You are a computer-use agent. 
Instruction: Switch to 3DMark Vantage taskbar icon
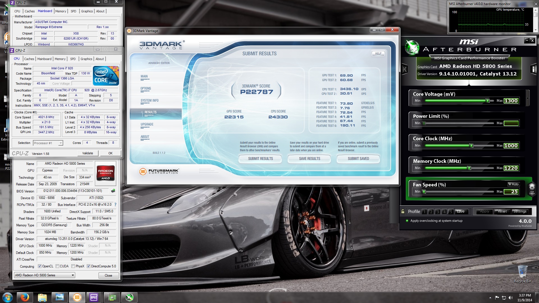[77, 297]
